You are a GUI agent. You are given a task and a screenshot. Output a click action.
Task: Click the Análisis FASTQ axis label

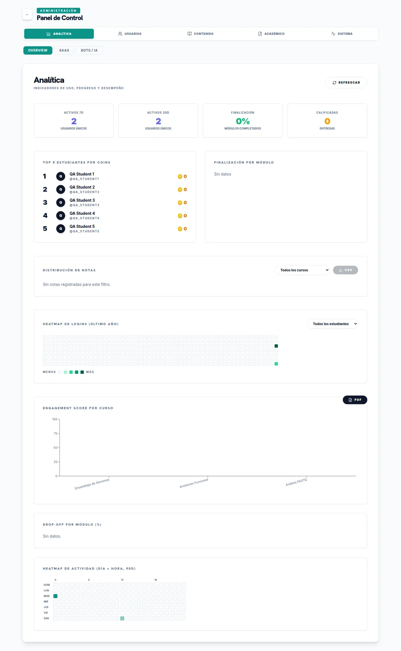tap(296, 482)
